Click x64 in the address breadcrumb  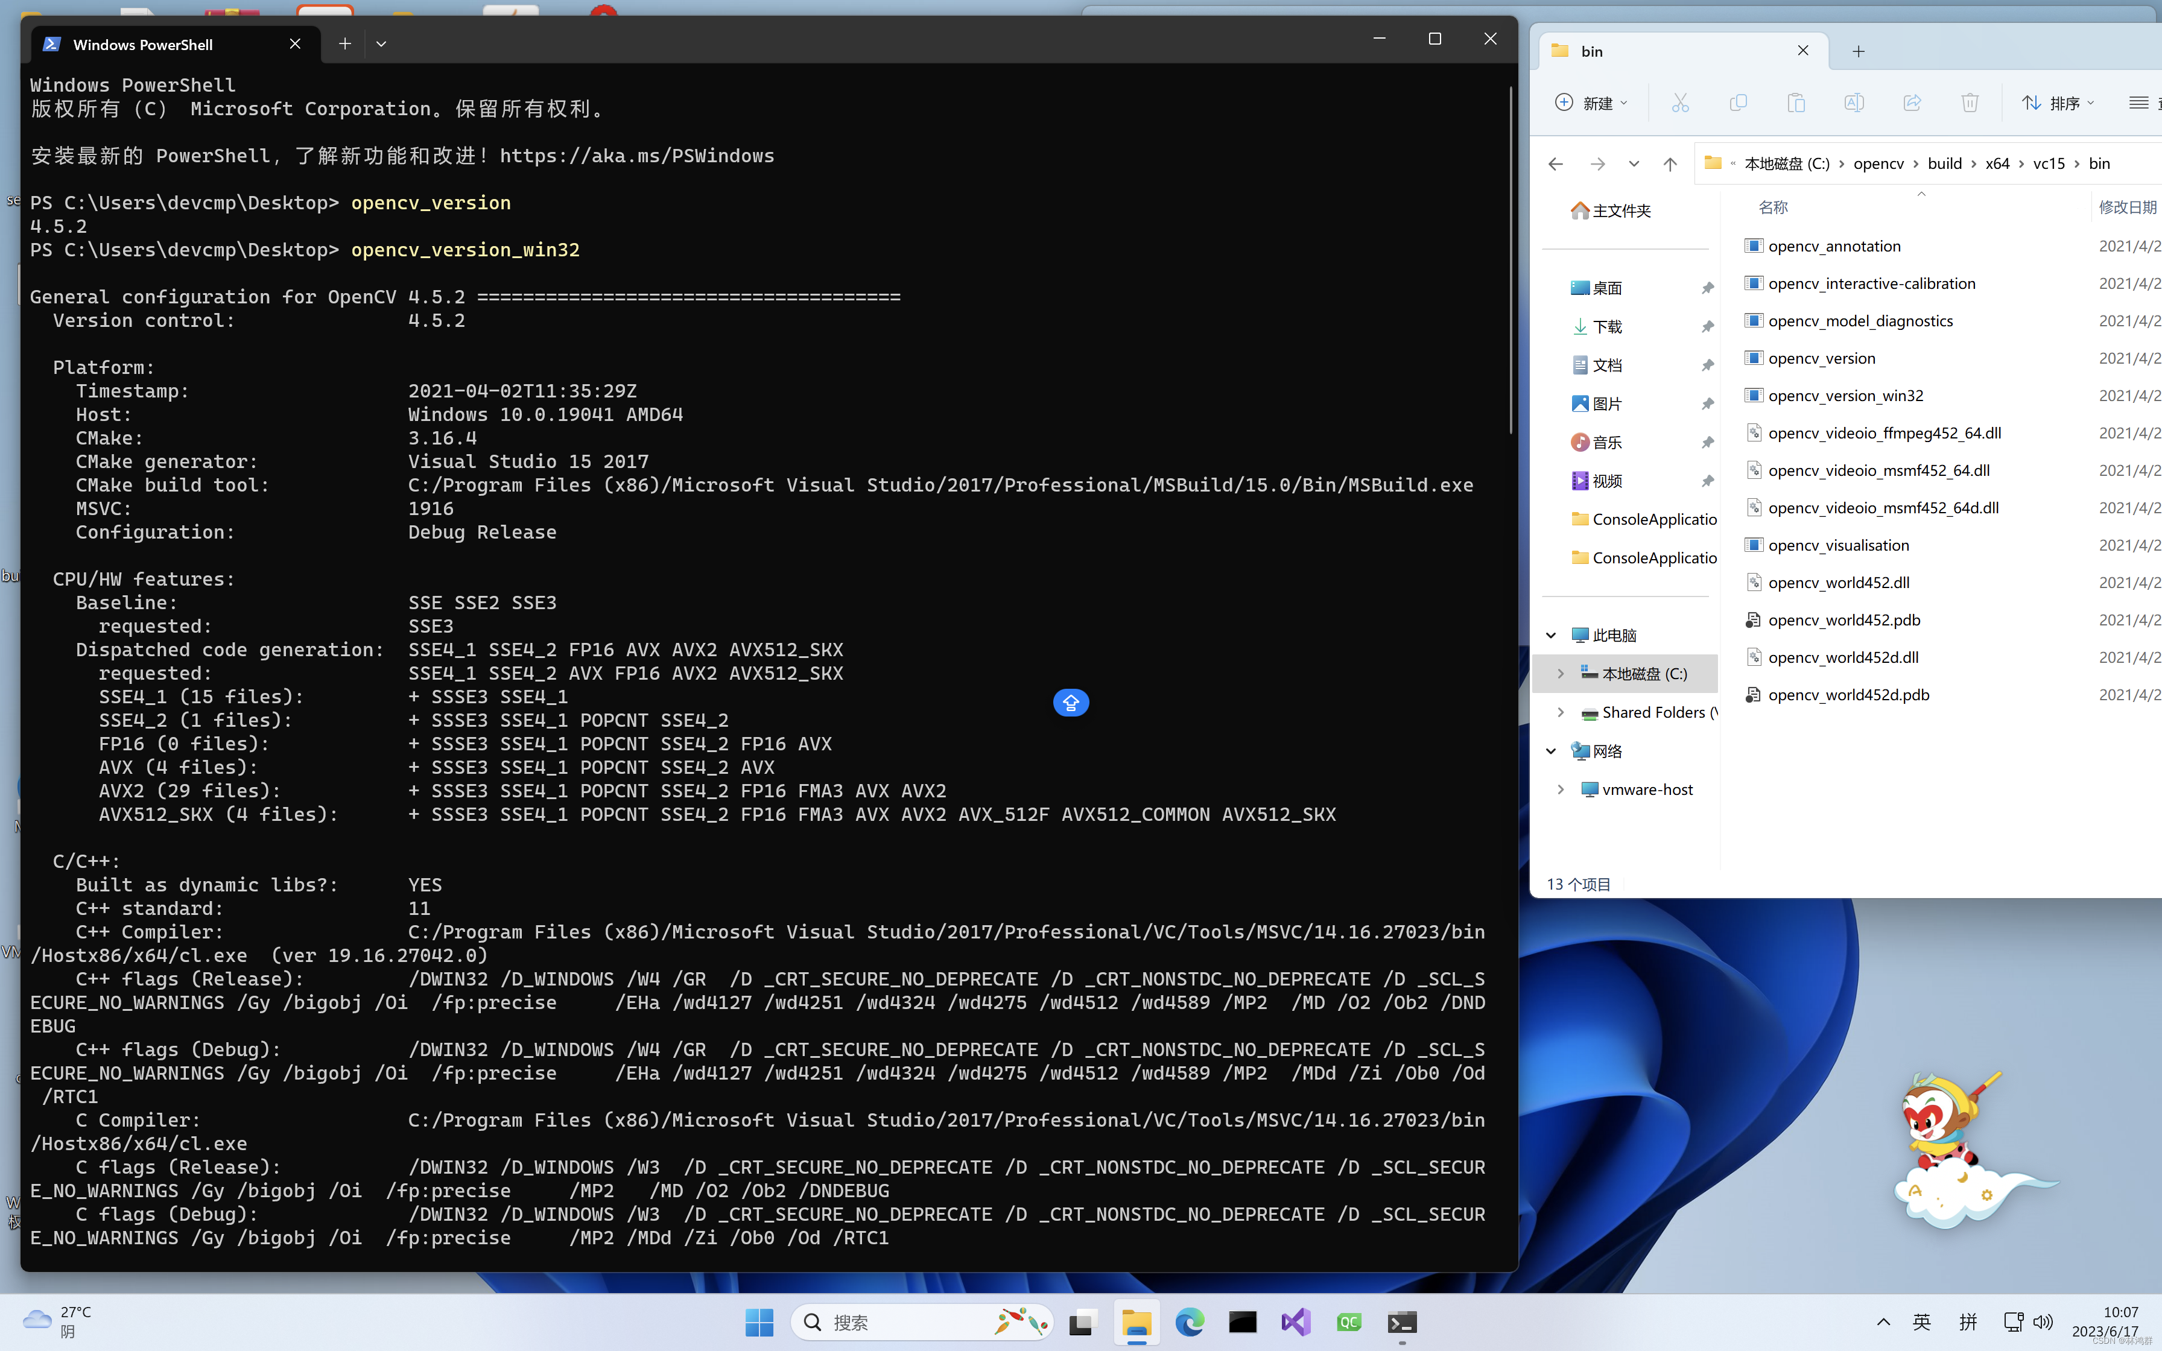1997,163
